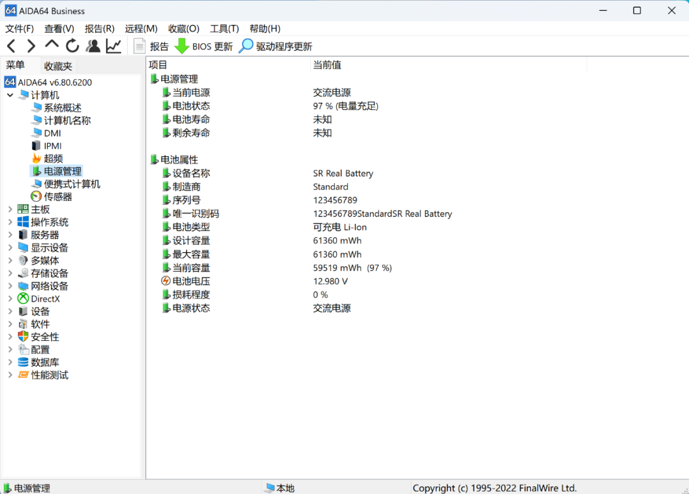Collapse the 计算机 tree node
Image resolution: width=689 pixels, height=494 pixels.
pyautogui.click(x=10, y=95)
